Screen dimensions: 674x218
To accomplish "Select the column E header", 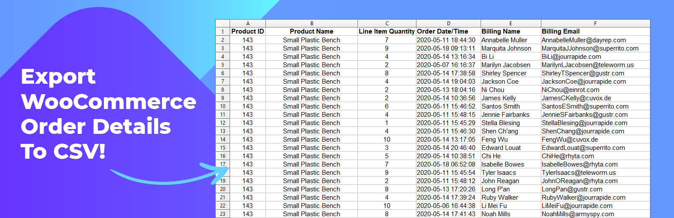I will pos(511,24).
